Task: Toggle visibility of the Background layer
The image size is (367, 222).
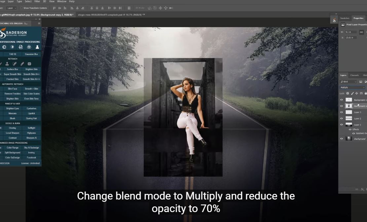Action: (342, 139)
